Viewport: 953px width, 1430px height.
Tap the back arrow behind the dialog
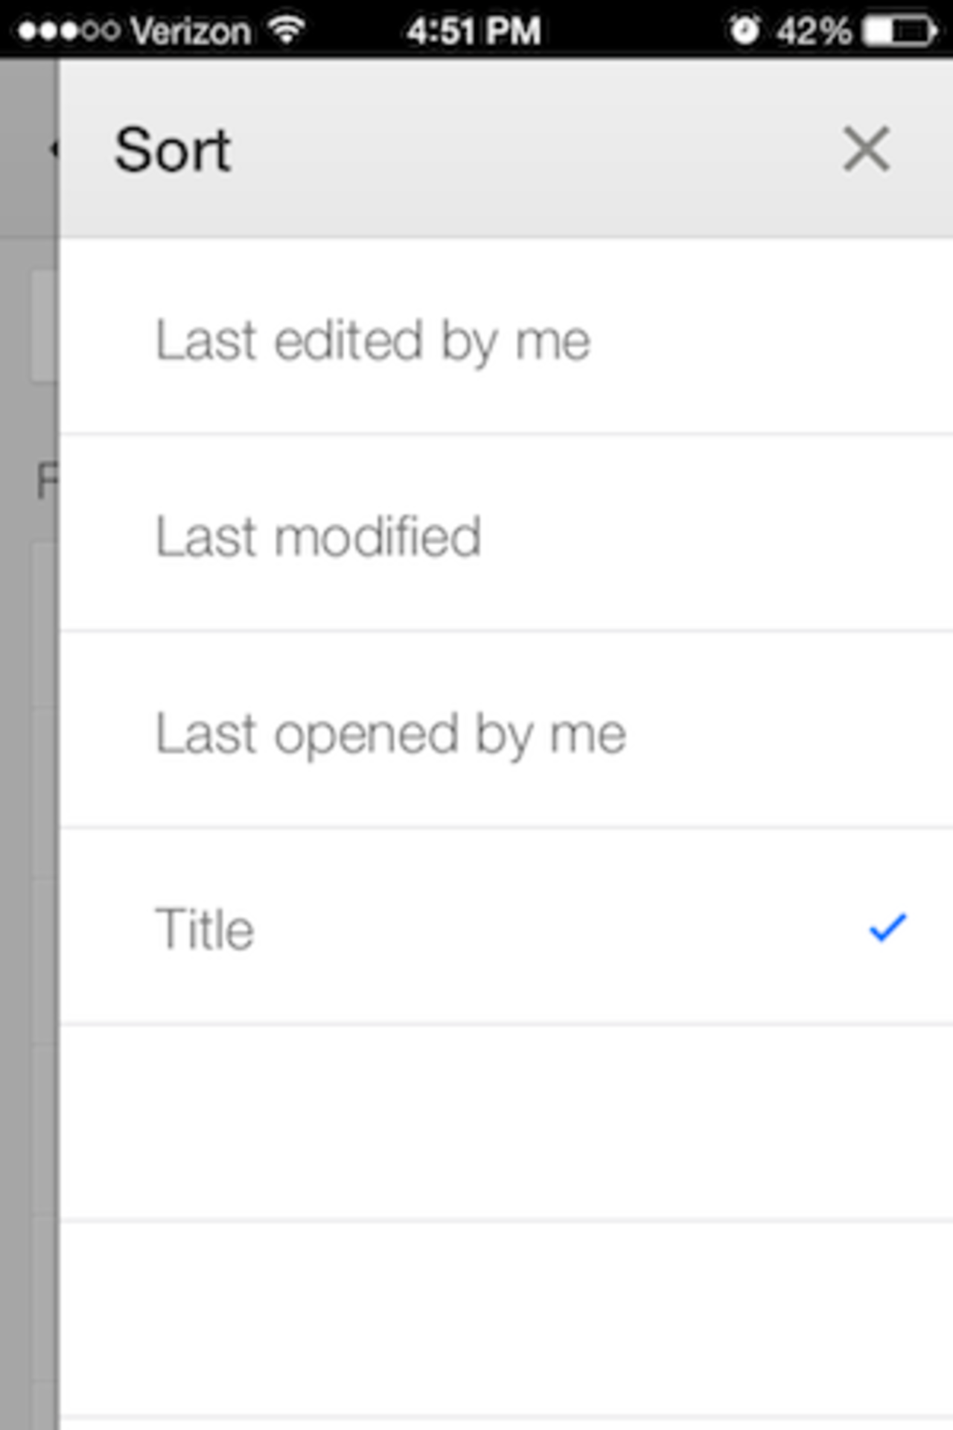click(52, 147)
